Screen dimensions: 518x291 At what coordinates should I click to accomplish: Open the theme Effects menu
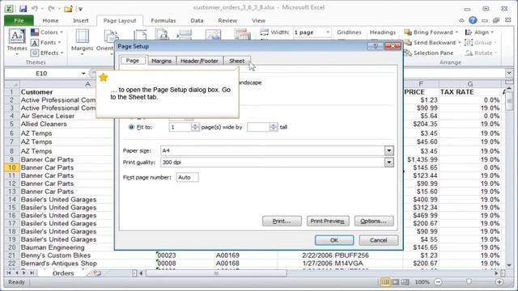(47, 53)
